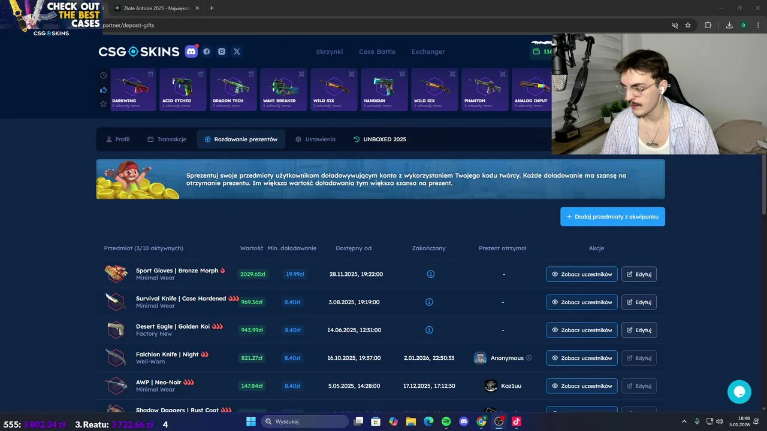
Task: Open the UNBOXED 2025 tab
Action: (380, 139)
